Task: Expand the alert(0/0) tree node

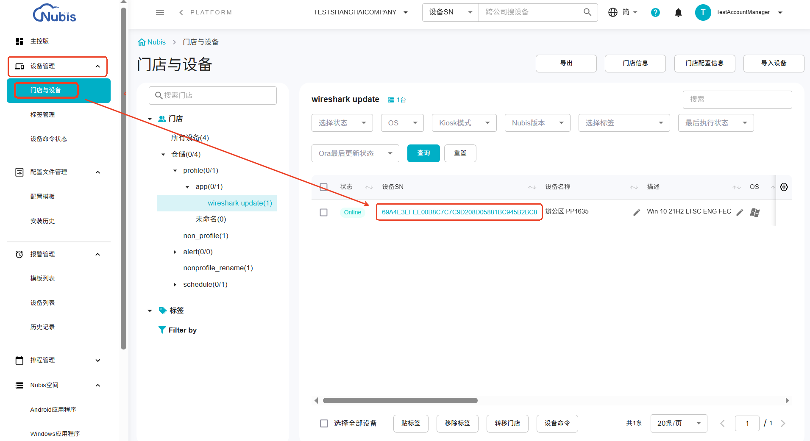Action: pos(175,252)
